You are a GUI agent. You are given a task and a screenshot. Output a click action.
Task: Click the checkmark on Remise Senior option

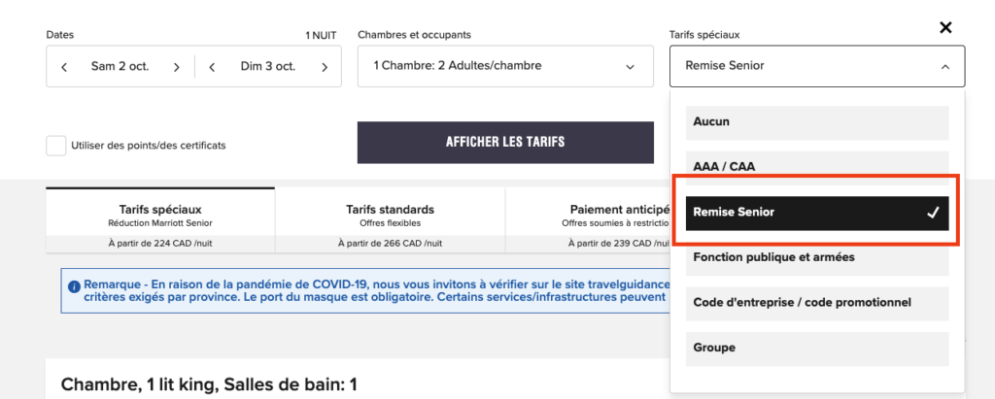[933, 213]
